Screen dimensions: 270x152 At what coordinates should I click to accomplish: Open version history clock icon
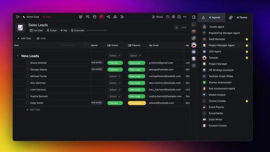coord(168,17)
